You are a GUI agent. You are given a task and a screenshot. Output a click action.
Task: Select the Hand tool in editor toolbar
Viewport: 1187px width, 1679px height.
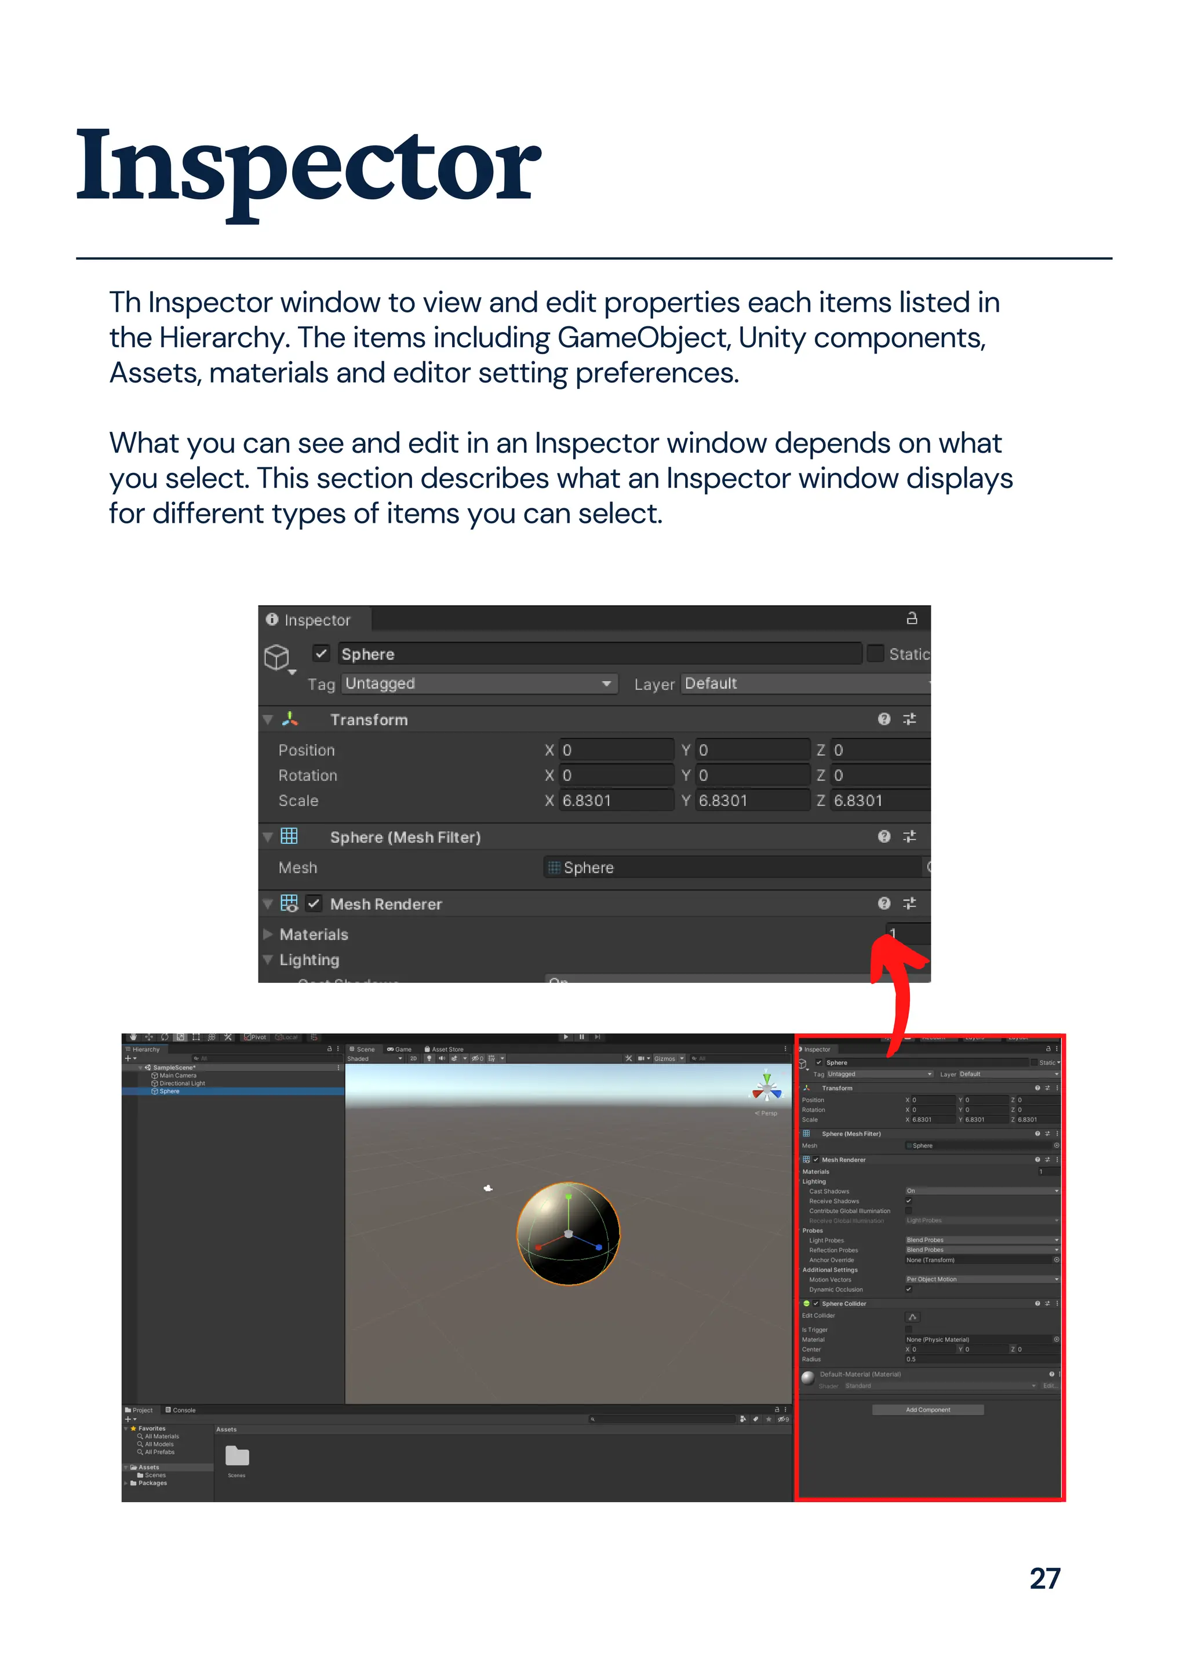[x=133, y=1037]
